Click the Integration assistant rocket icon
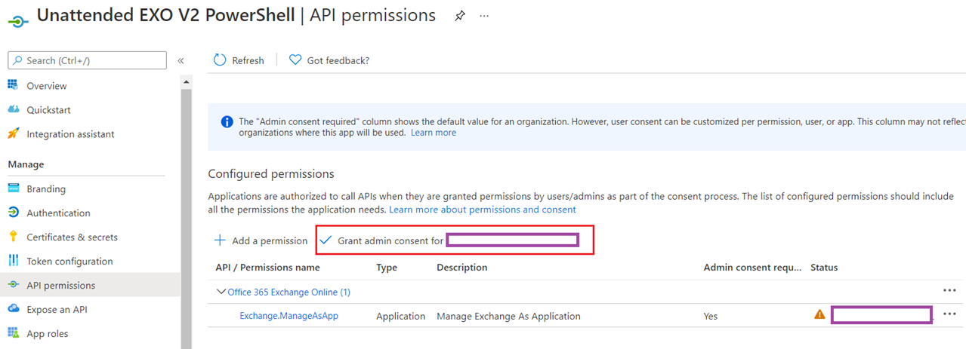The height and width of the screenshot is (349, 966). tap(13, 133)
